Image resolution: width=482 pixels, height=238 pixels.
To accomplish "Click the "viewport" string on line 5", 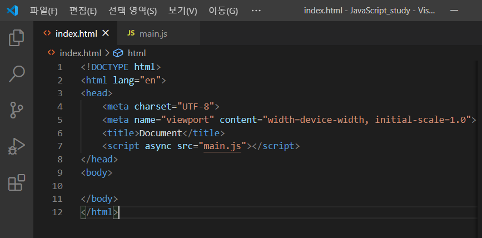I will tap(187, 120).
